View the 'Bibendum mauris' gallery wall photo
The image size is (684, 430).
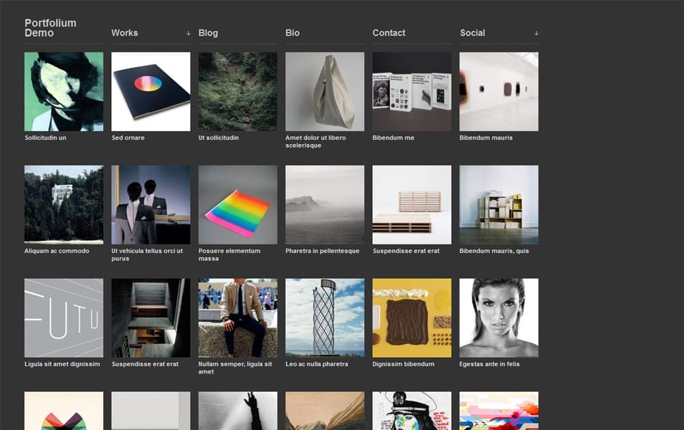498,91
